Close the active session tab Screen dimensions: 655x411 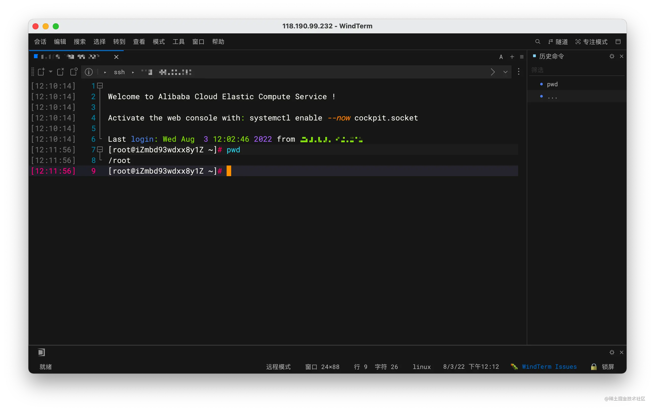(x=116, y=57)
